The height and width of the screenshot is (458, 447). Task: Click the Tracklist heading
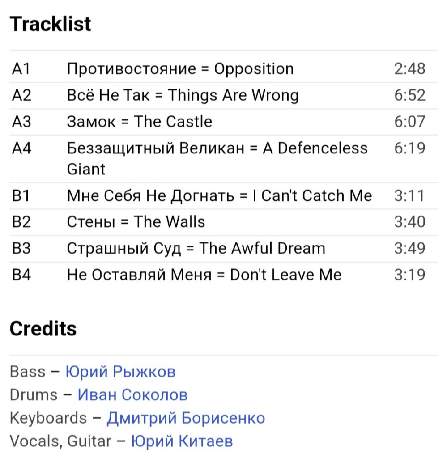(x=50, y=24)
